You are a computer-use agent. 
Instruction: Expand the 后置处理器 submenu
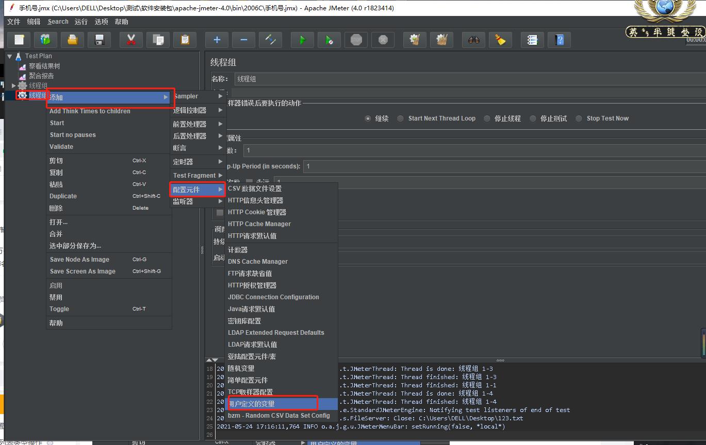click(x=198, y=136)
